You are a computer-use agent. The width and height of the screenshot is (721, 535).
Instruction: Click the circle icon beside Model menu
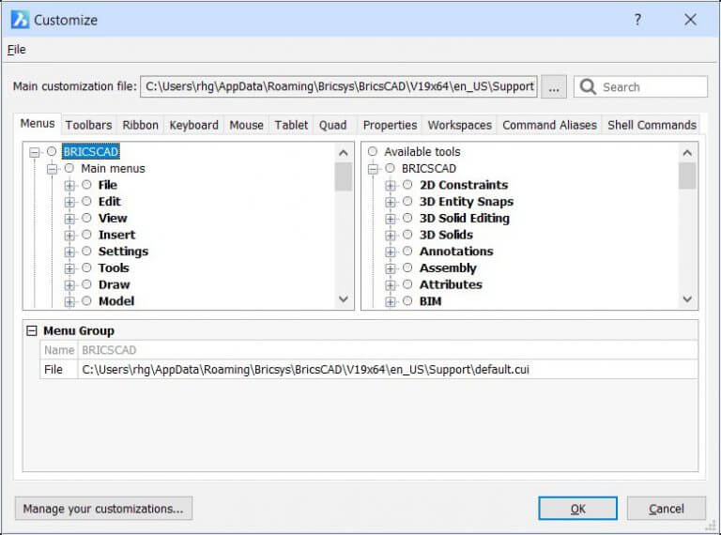86,300
